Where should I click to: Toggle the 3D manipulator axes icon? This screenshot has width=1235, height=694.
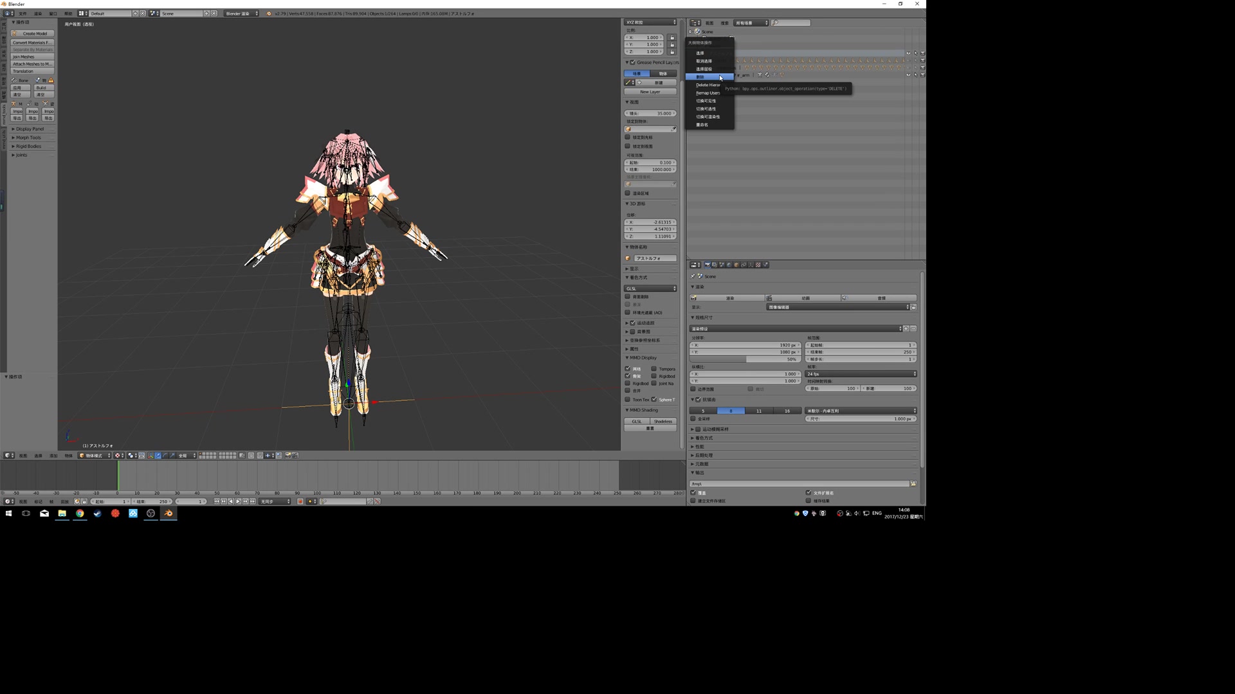(151, 456)
